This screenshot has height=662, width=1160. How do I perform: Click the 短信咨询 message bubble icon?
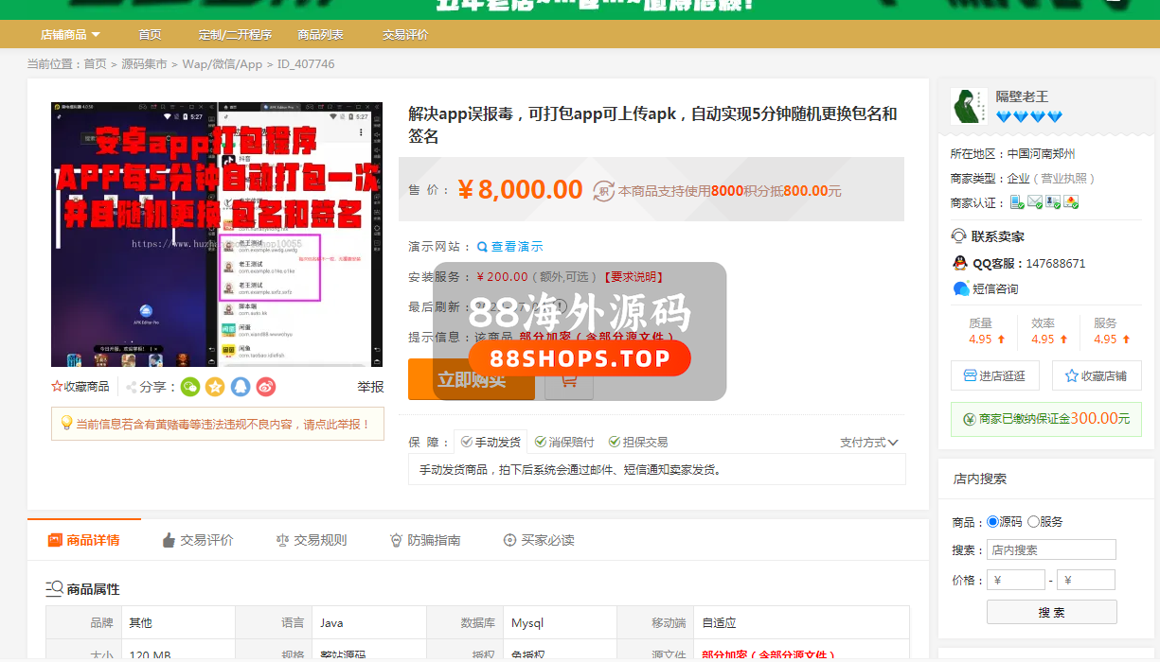coord(961,288)
